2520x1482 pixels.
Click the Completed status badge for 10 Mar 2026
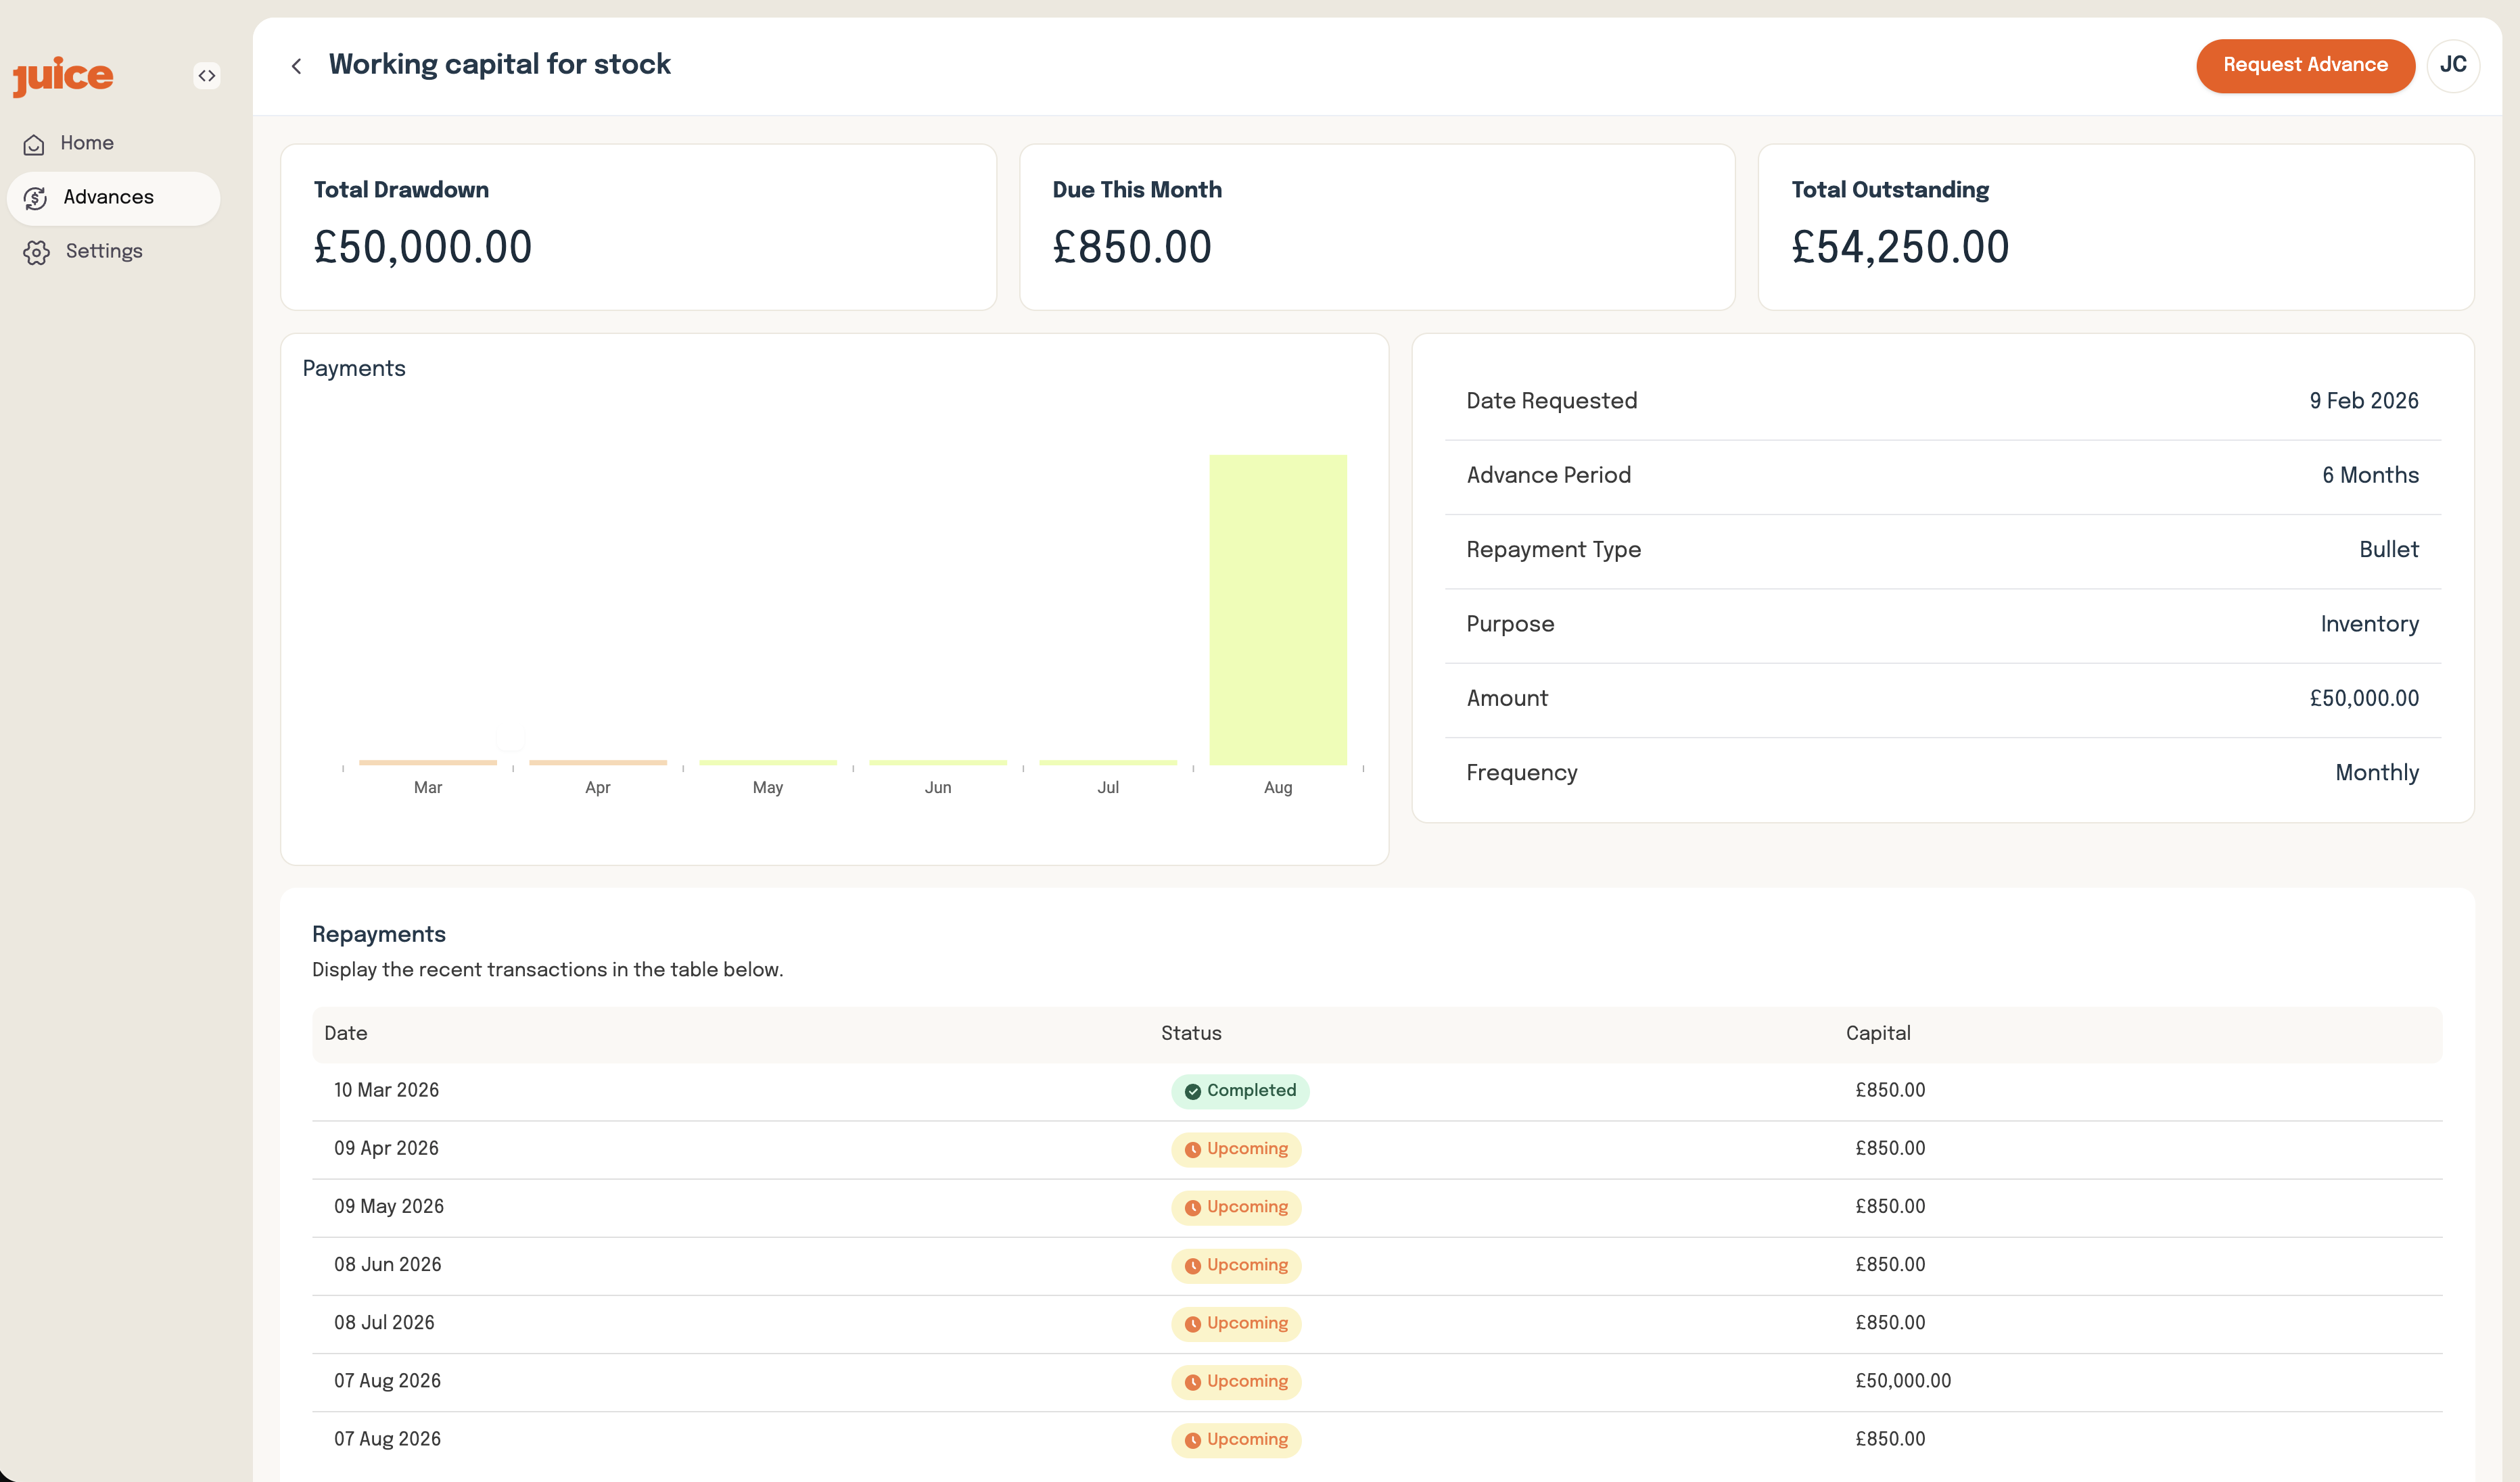1240,1091
